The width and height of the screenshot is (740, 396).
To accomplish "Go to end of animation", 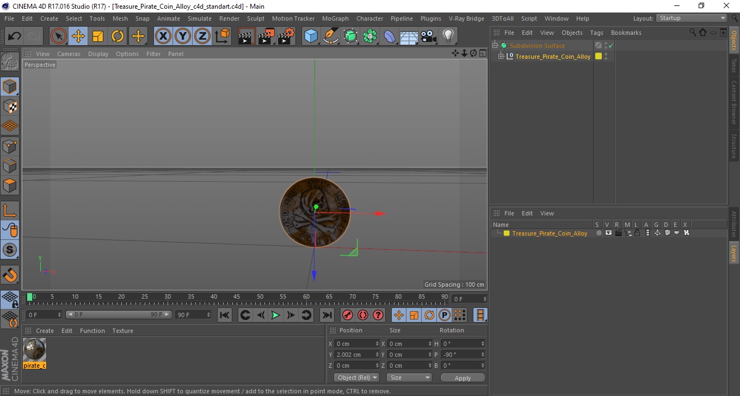I will [326, 315].
